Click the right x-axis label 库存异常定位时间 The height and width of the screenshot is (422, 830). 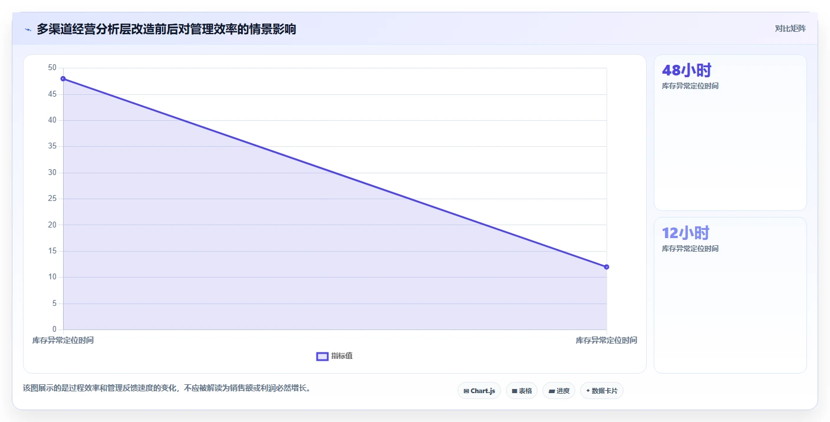coord(607,341)
